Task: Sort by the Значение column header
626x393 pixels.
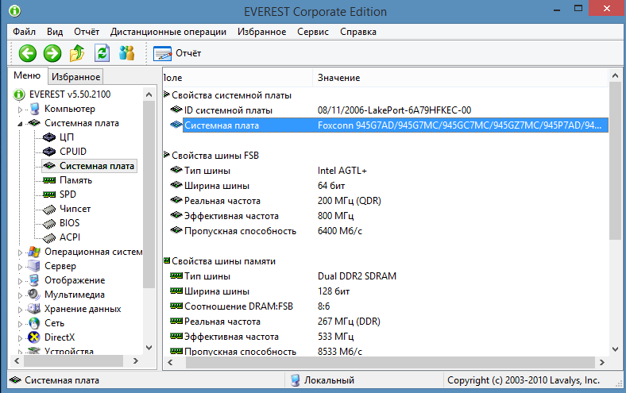Action: 460,77
